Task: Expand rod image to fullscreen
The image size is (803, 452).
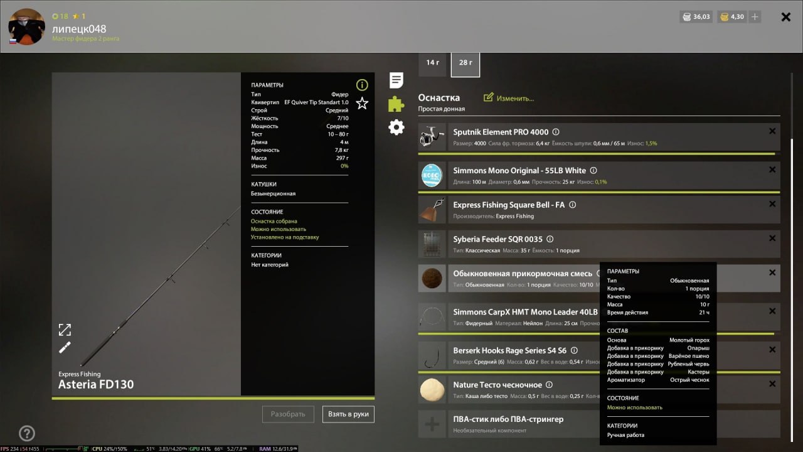Action: pyautogui.click(x=65, y=330)
